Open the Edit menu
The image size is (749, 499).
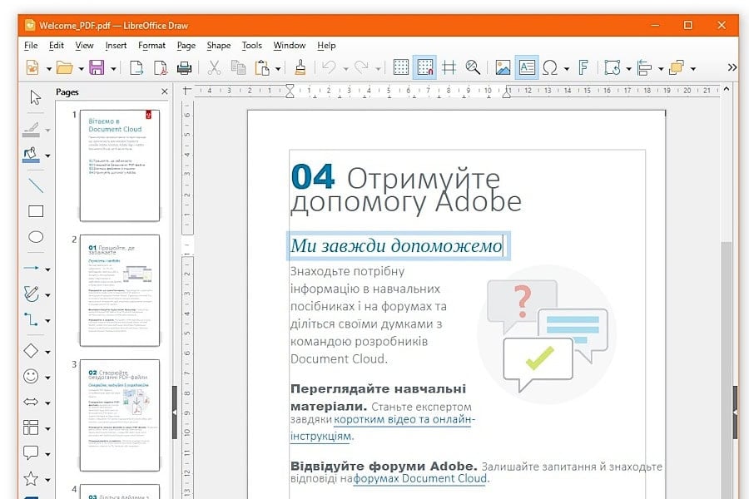pos(57,46)
